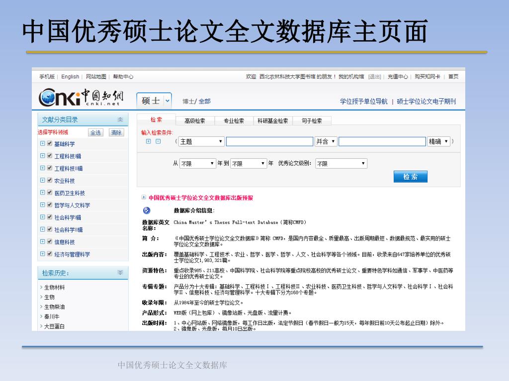Switch to the 专业检索 tab

point(234,121)
